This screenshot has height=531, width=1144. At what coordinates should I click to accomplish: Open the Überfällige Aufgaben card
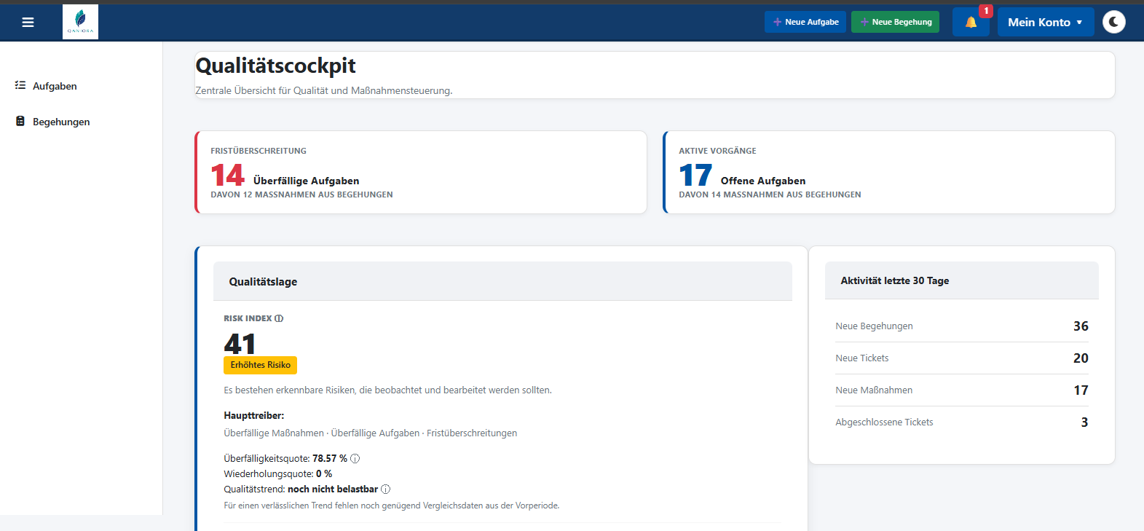coord(421,172)
